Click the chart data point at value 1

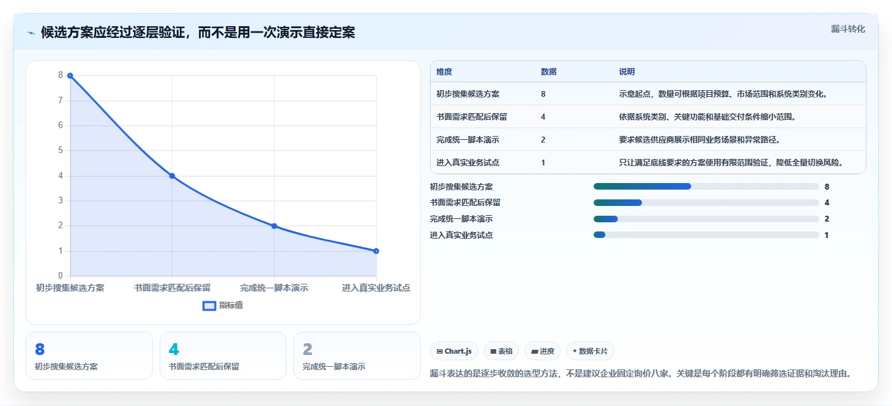(x=376, y=251)
